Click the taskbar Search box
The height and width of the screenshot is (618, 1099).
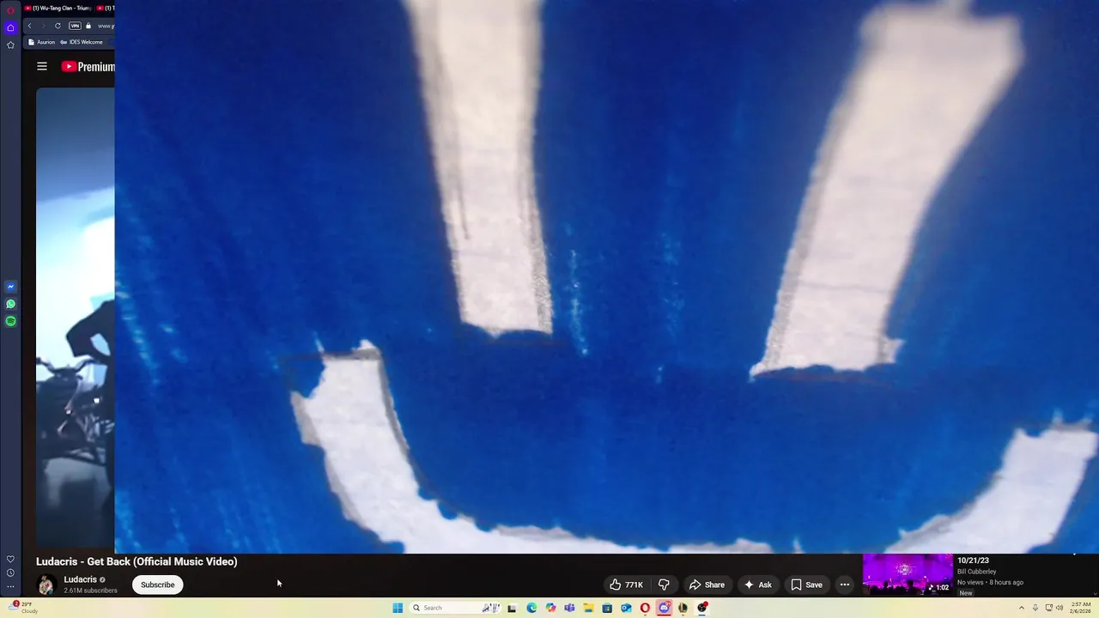pos(455,608)
